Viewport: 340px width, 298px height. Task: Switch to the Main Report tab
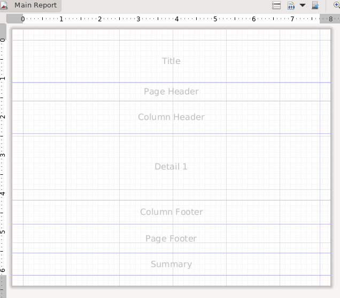coord(35,5)
